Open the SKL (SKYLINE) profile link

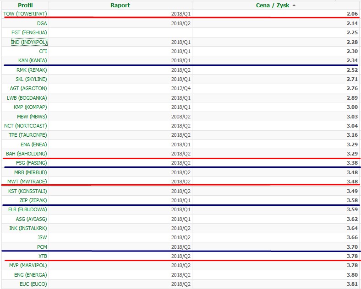pyautogui.click(x=31, y=79)
